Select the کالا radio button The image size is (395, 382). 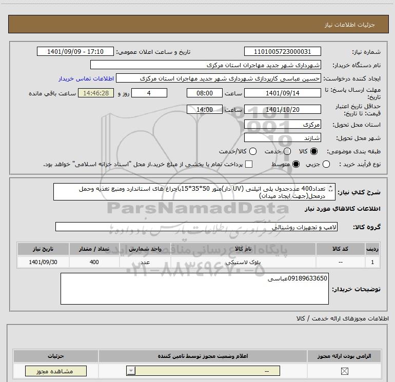coord(314,151)
